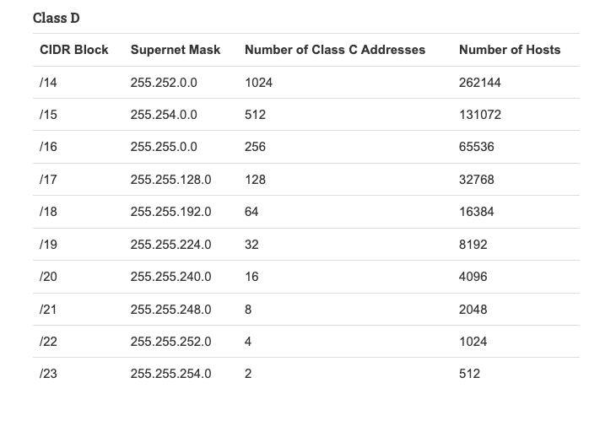Select the 255.254.0.0 mask cell
The width and height of the screenshot is (616, 437).
click(164, 115)
